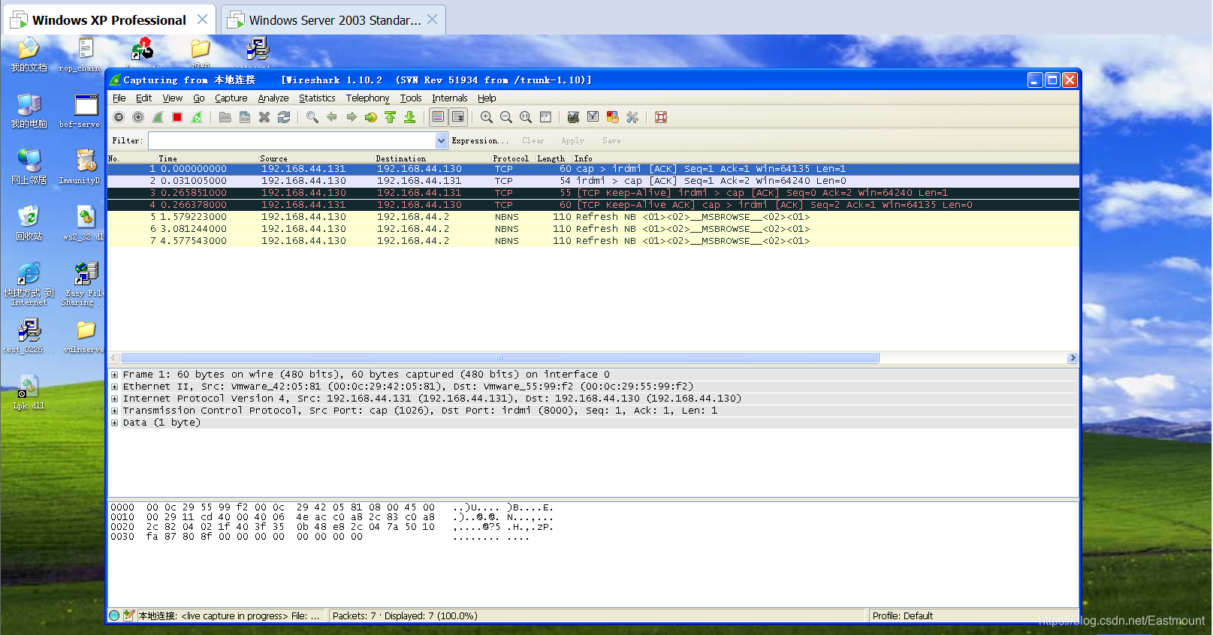1213x635 pixels.
Task: Jump to the last packet
Action: (409, 117)
